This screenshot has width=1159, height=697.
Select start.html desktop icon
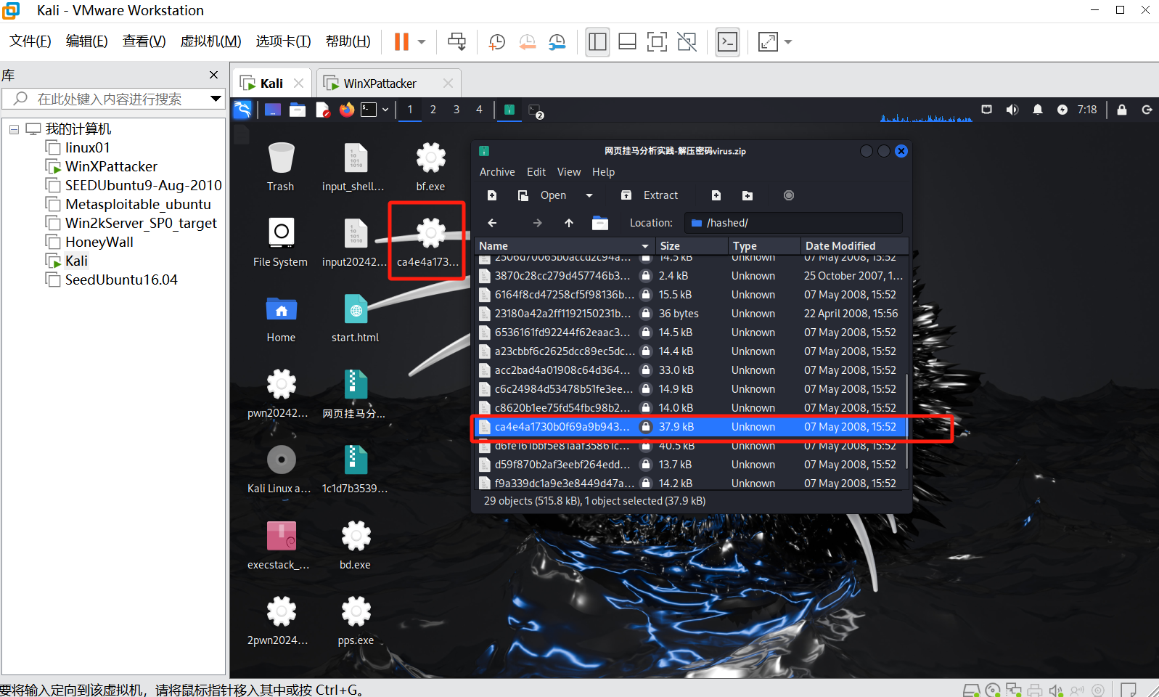click(x=355, y=319)
